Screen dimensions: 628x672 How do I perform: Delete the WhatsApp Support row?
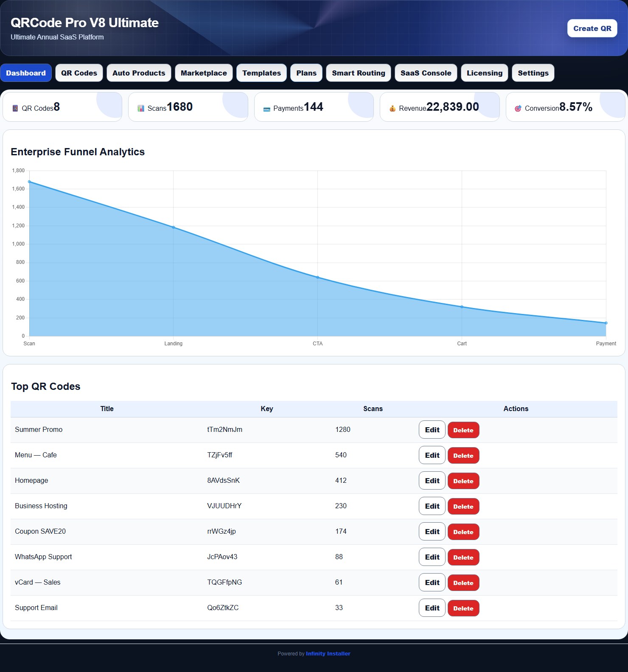(463, 557)
